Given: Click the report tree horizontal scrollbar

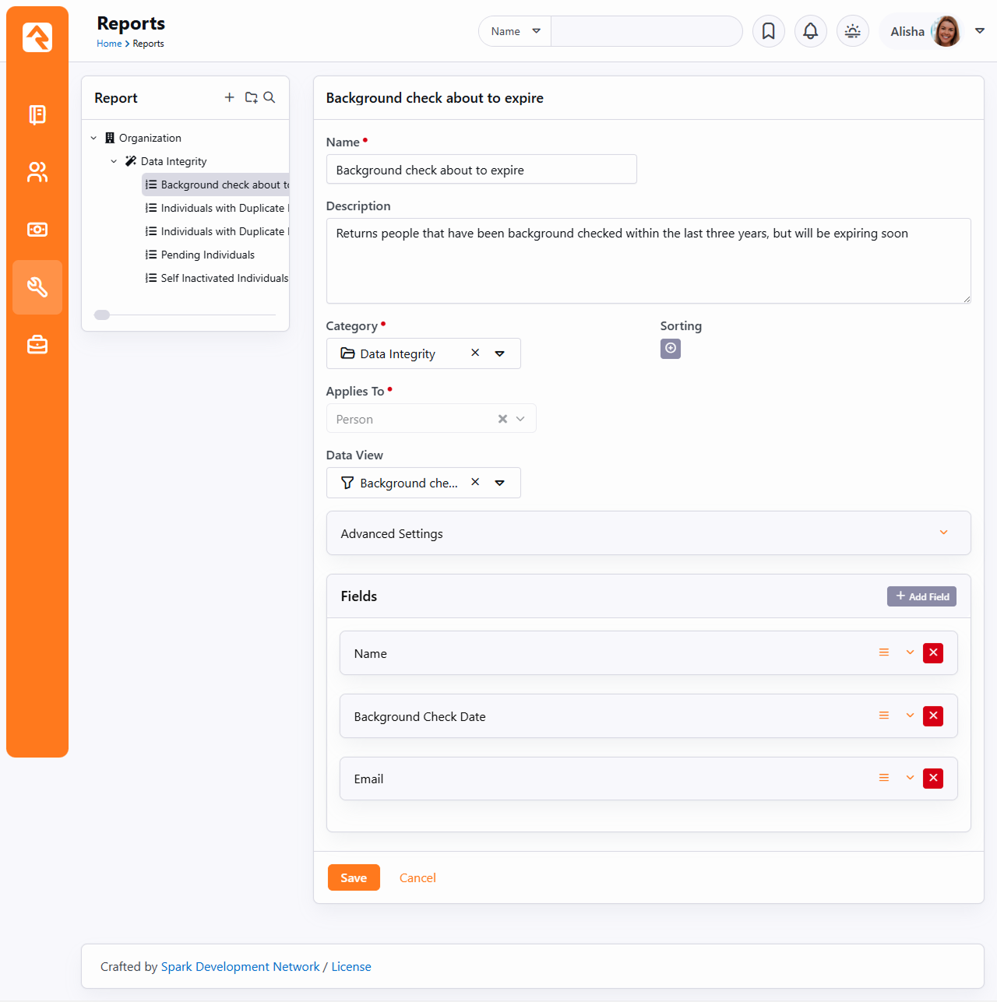Looking at the screenshot, I should click(102, 315).
